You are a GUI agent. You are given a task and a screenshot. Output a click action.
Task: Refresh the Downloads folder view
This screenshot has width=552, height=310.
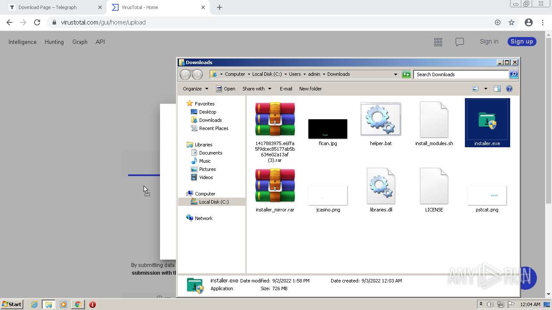pyautogui.click(x=406, y=74)
